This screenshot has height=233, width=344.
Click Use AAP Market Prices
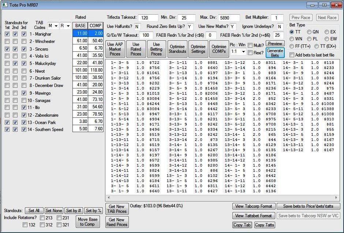pos(115,49)
